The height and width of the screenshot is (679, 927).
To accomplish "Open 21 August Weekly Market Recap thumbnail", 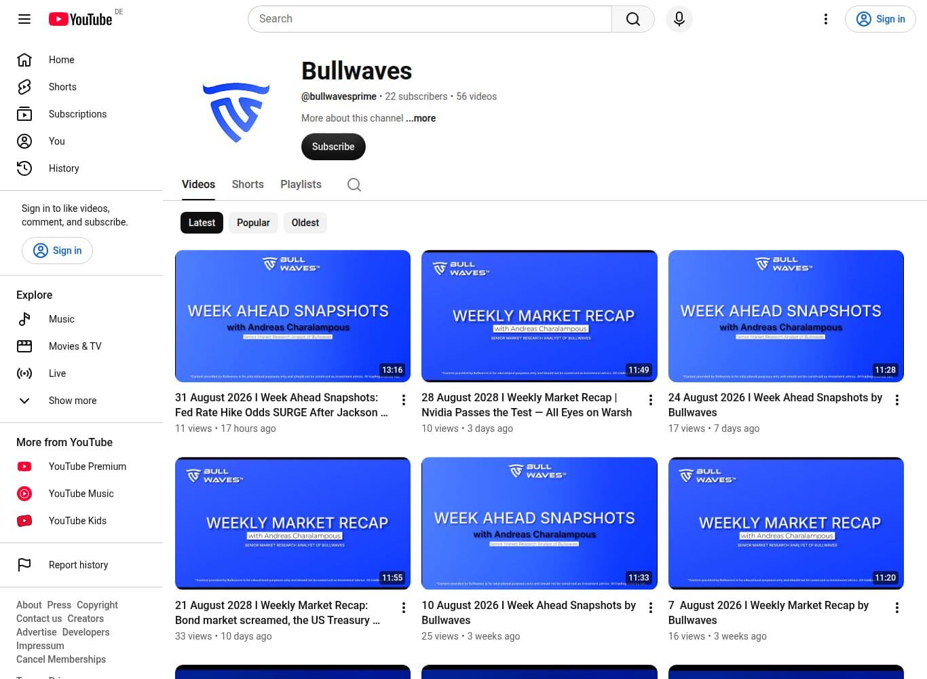I will coord(292,524).
